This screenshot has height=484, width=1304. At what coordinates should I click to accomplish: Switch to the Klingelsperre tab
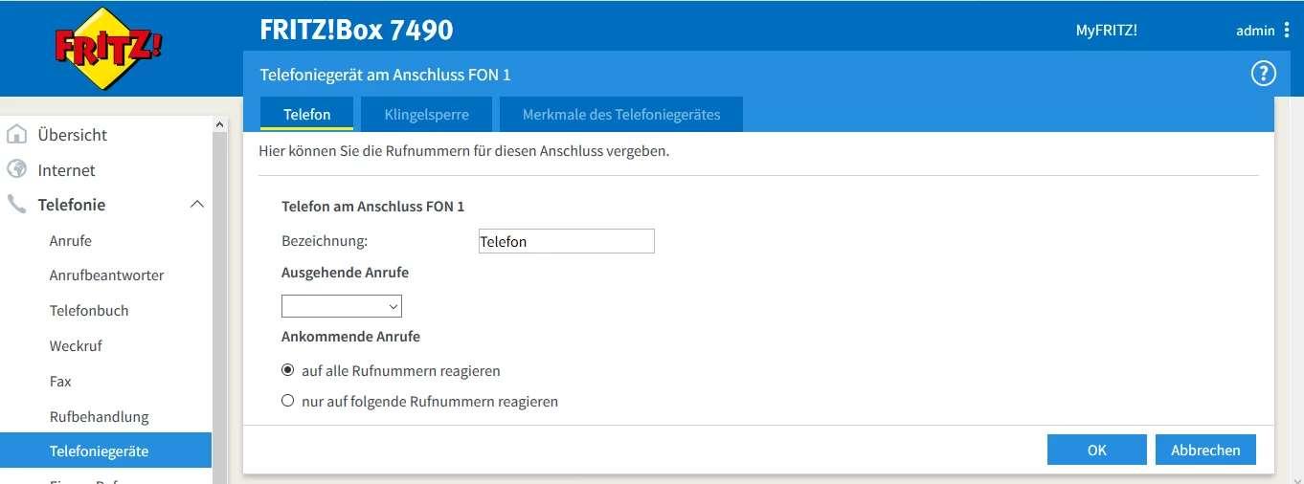pos(426,114)
